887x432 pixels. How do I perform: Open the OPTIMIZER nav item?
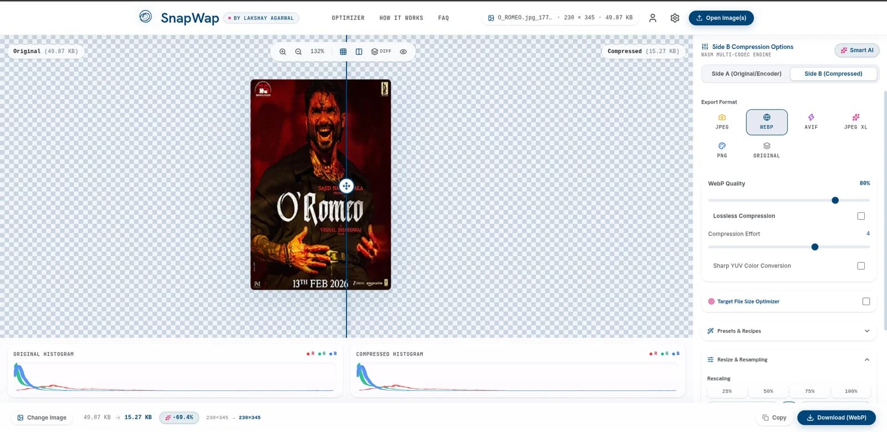click(348, 18)
